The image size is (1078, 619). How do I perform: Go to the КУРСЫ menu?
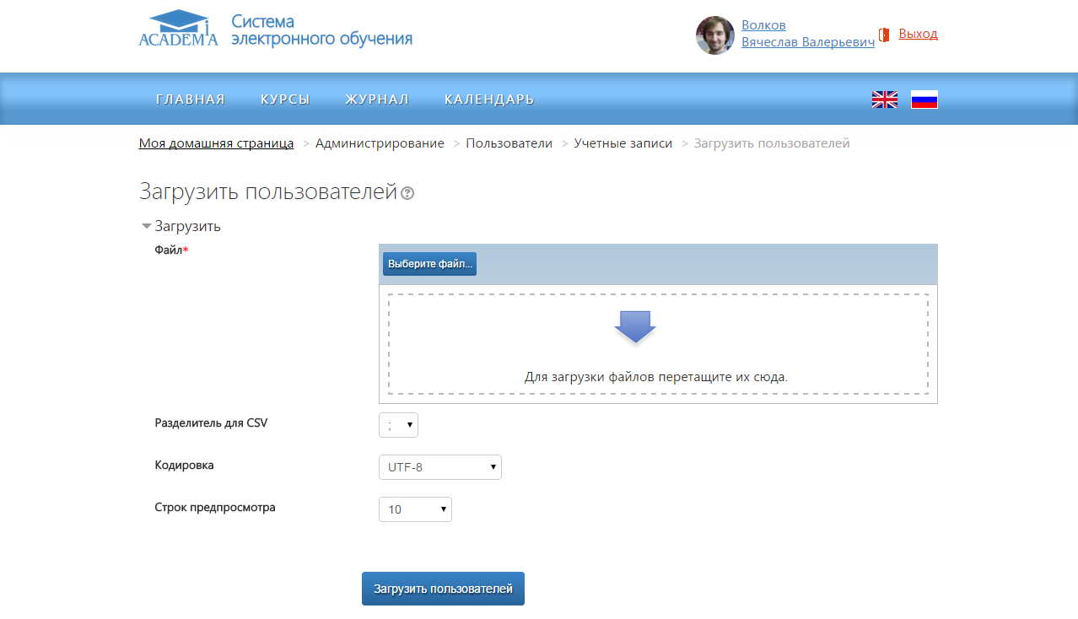285,100
